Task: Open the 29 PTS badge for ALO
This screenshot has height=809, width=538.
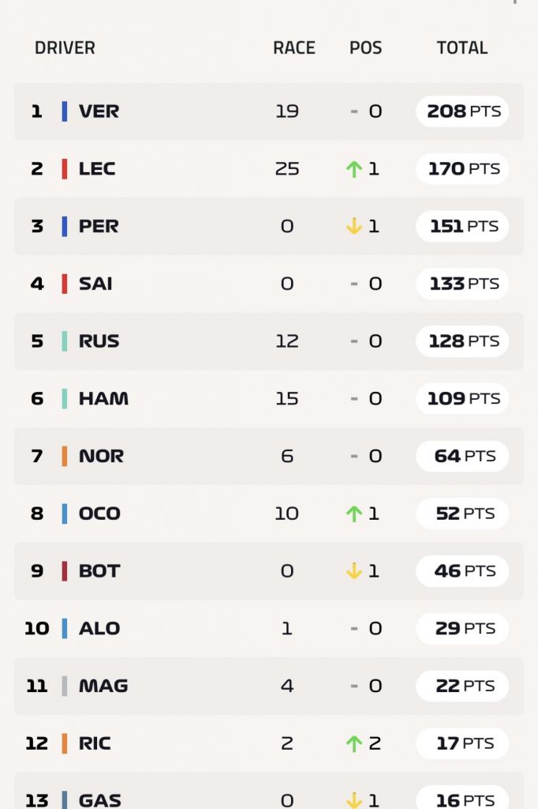Action: click(462, 628)
